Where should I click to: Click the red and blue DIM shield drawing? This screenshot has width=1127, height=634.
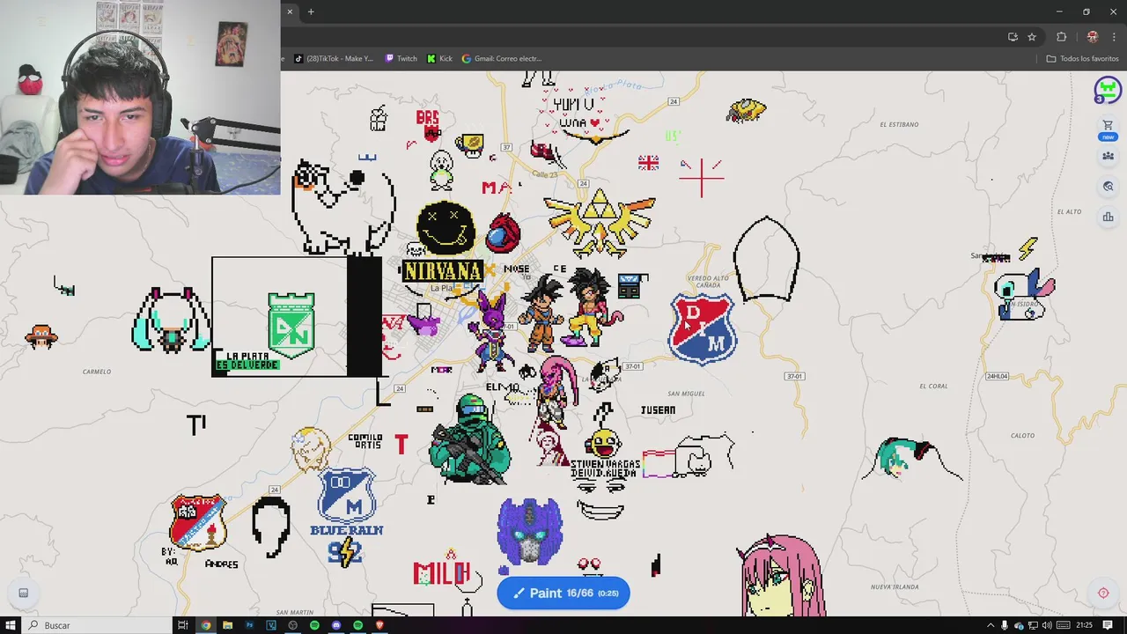[x=703, y=328]
